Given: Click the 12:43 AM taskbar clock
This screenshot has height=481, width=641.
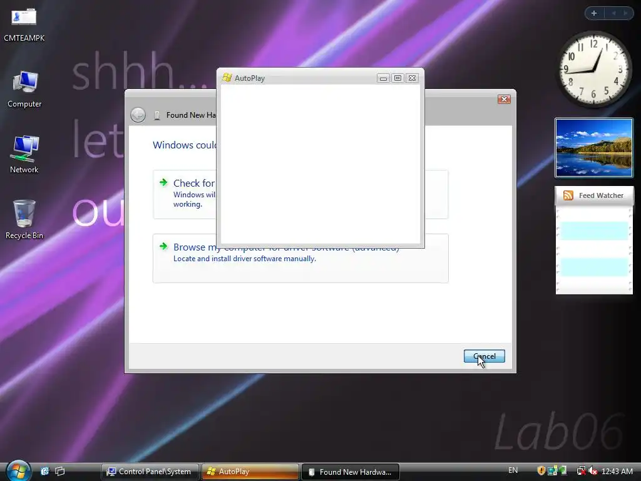Looking at the screenshot, I should [x=617, y=471].
